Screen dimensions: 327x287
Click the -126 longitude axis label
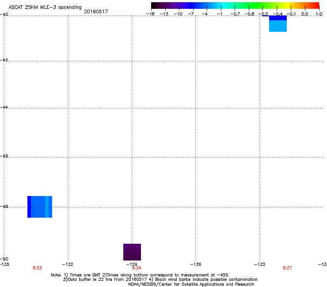[x=196, y=264]
